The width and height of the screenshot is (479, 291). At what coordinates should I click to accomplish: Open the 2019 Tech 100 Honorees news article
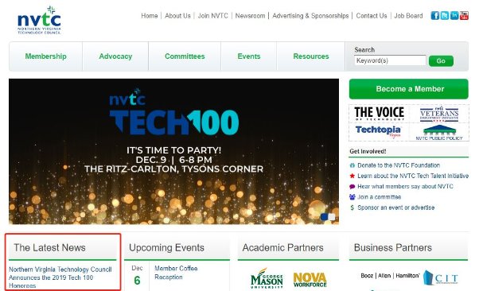(60, 277)
